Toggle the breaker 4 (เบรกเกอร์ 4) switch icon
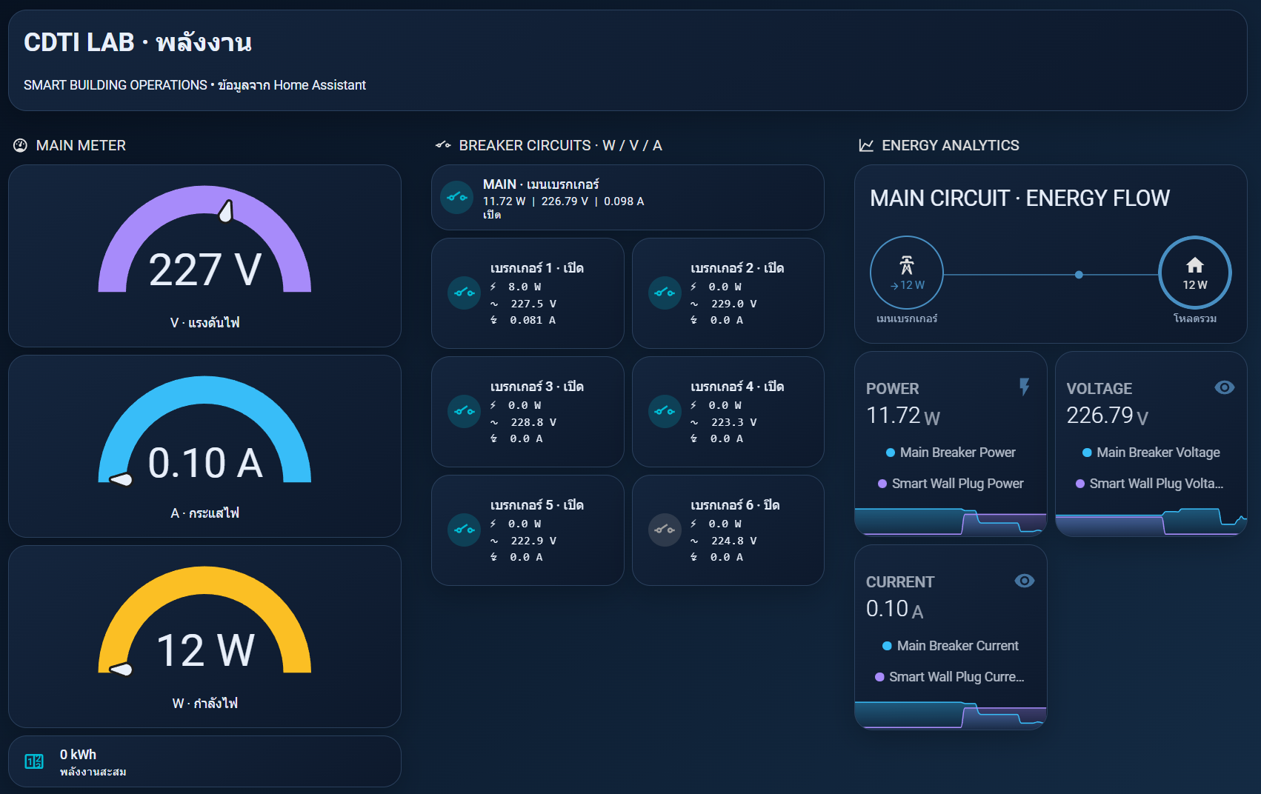 (665, 411)
